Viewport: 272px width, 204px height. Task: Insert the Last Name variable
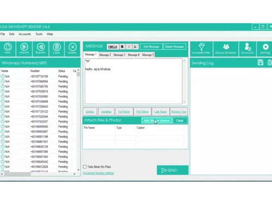[x=160, y=112]
